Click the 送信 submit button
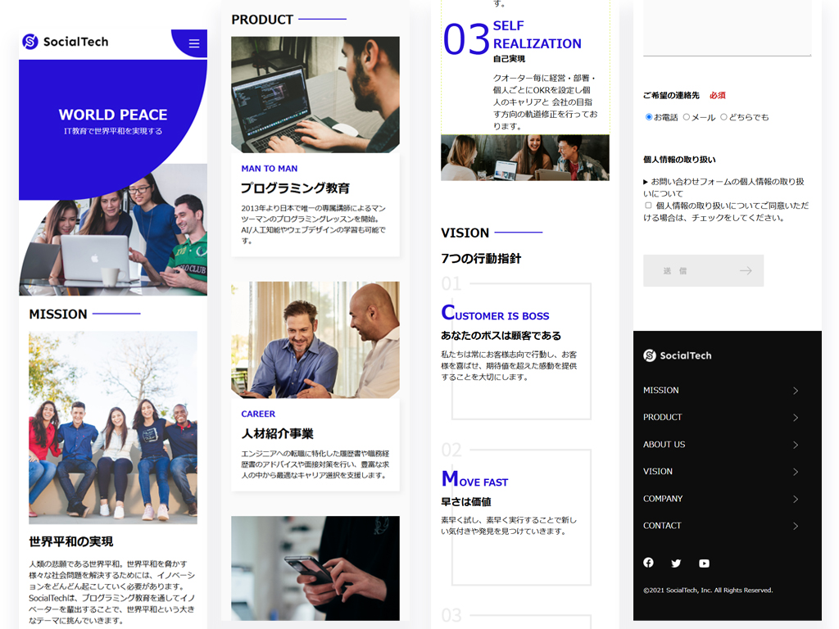 click(x=703, y=270)
